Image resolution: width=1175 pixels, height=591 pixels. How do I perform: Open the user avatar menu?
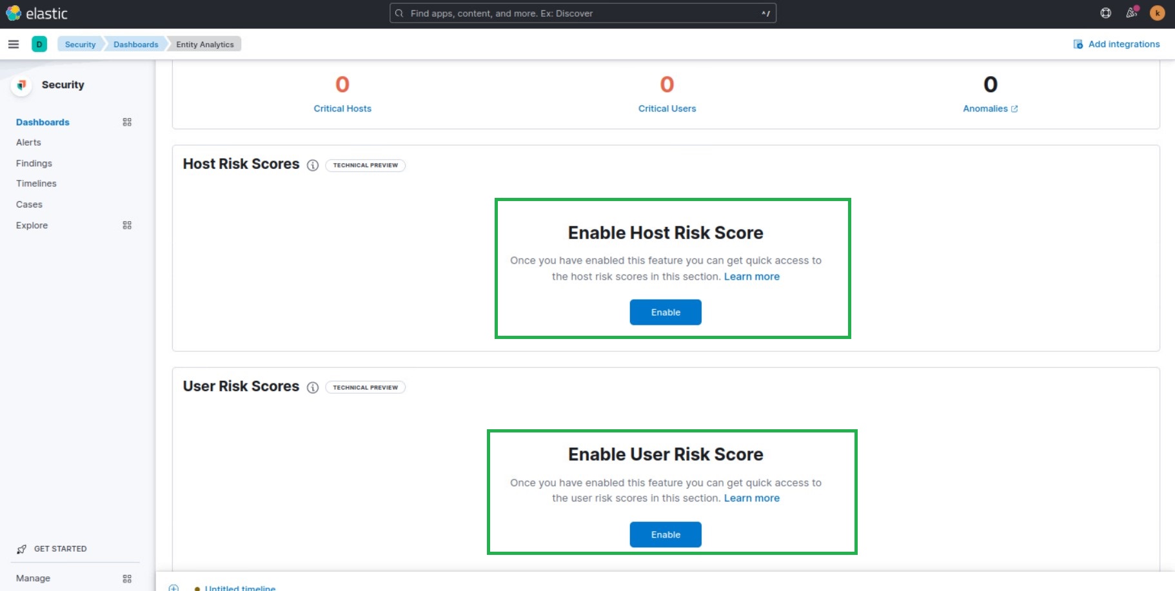[1158, 13]
